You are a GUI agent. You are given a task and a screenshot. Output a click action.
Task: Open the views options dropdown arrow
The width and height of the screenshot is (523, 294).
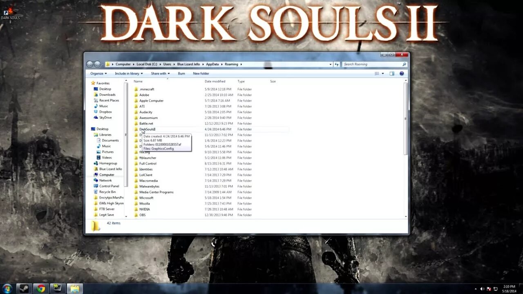click(x=383, y=73)
